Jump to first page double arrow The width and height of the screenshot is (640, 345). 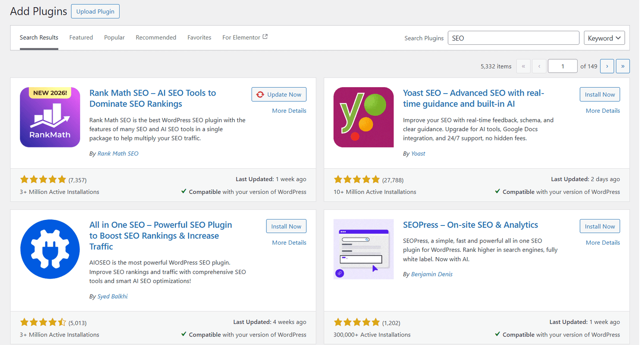click(523, 66)
